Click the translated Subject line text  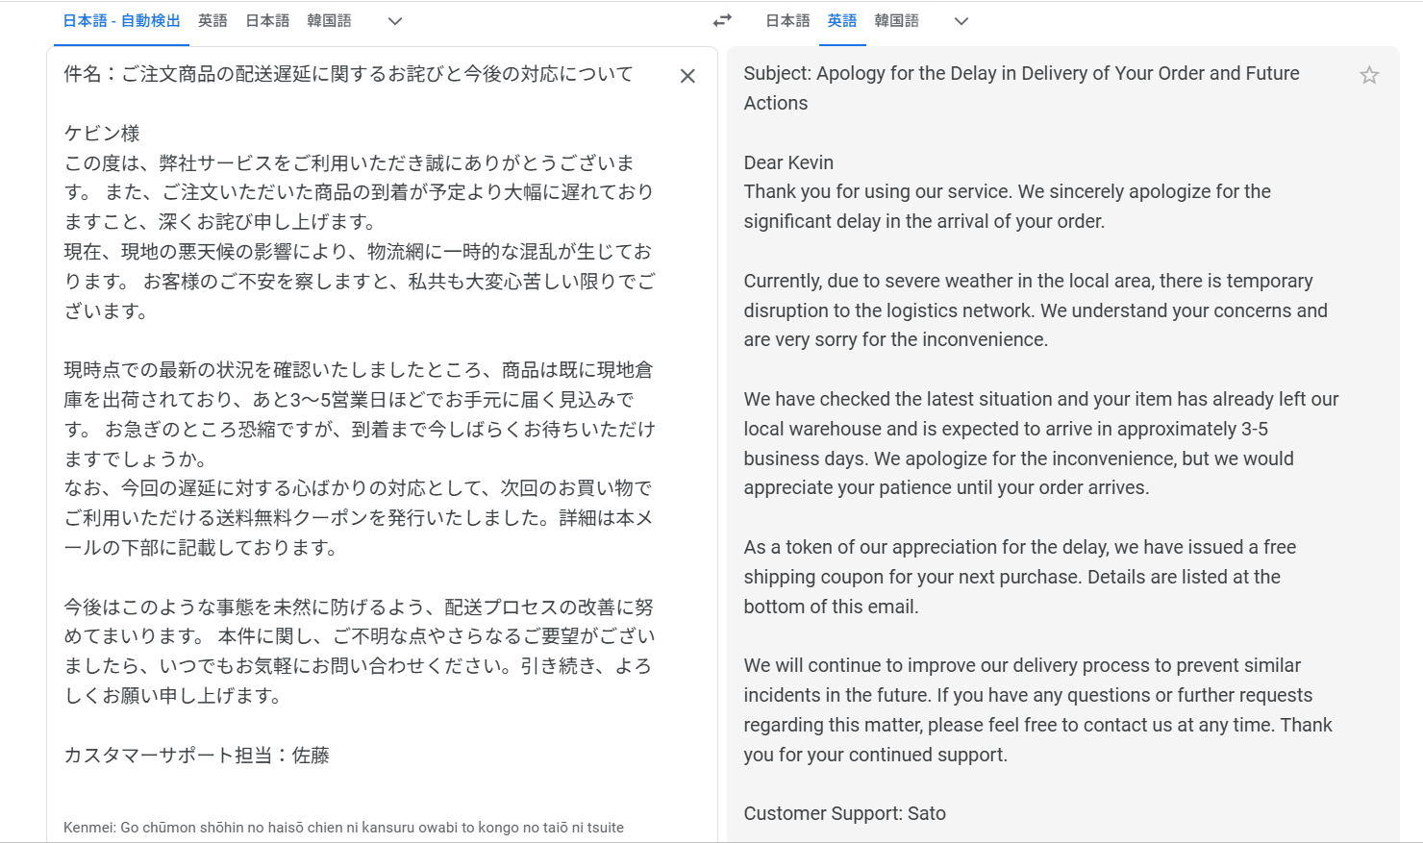(x=1021, y=88)
